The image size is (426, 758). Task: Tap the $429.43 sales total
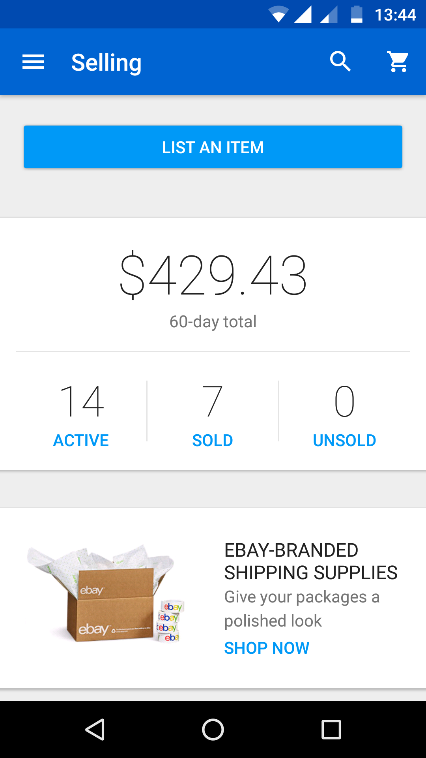213,275
